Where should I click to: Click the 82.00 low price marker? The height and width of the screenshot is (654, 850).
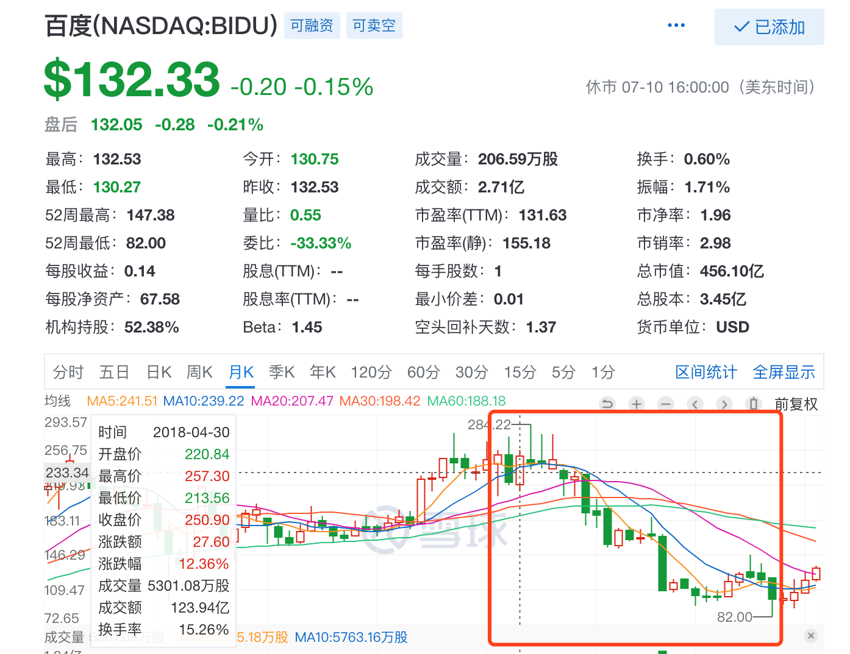(735, 617)
